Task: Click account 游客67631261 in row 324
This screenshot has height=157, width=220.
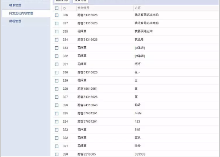Action: (87, 122)
